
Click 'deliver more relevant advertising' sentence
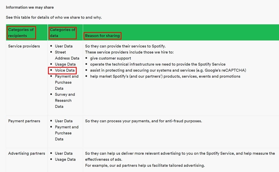180,156
